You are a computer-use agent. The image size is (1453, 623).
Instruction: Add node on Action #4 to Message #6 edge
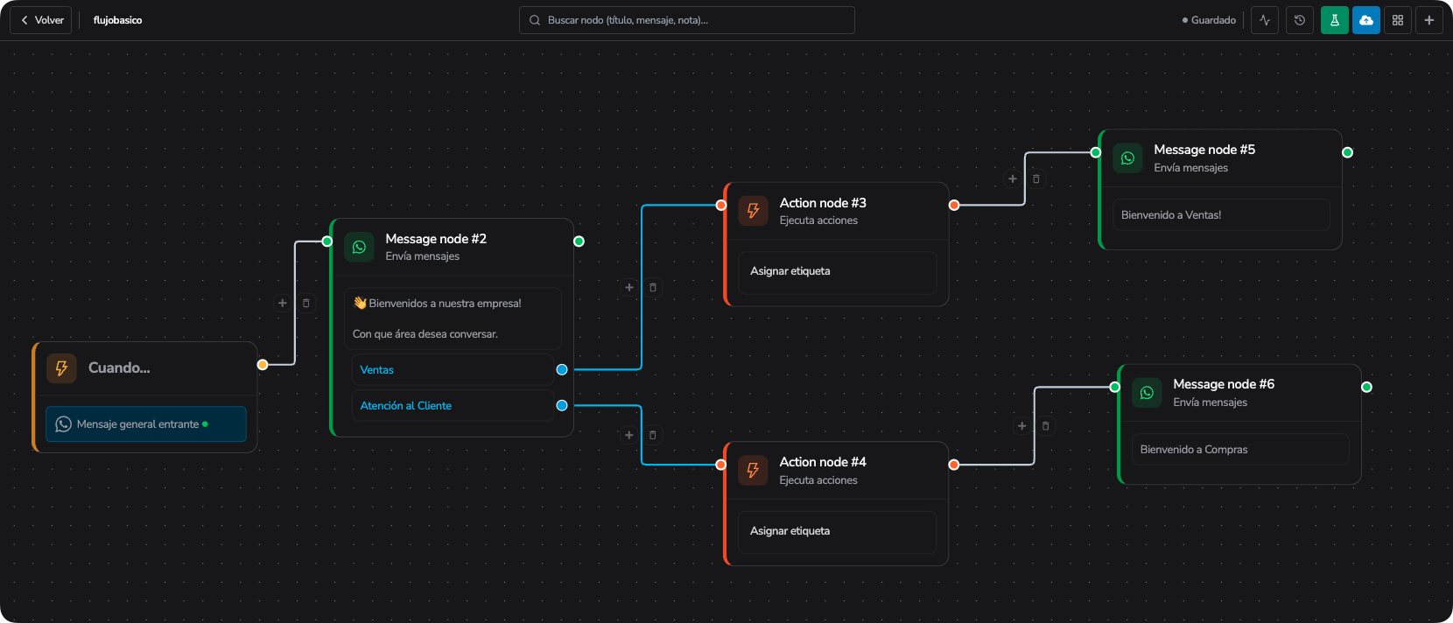(1021, 426)
